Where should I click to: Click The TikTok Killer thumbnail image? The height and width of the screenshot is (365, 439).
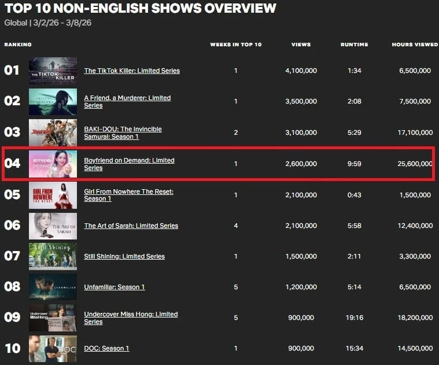click(53, 71)
